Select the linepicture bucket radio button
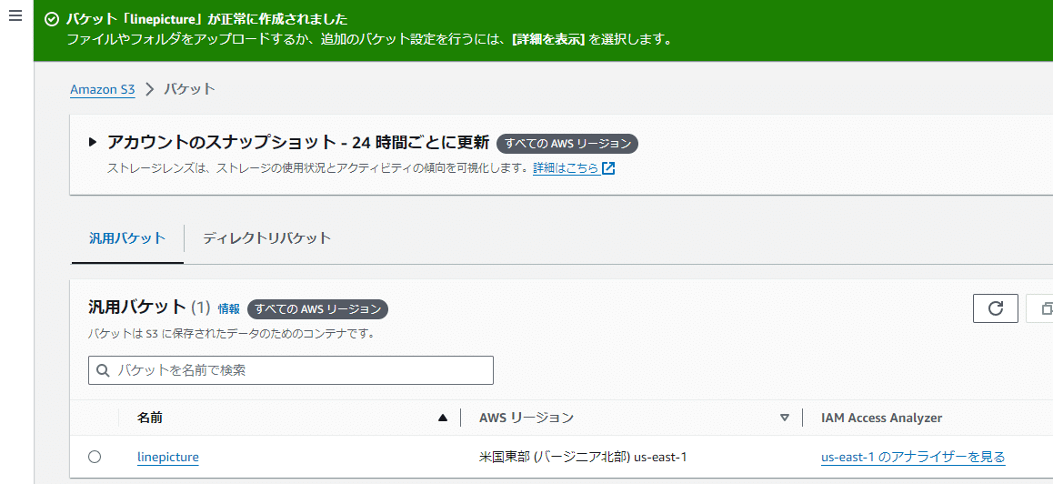Viewport: 1053px width, 484px height. coord(95,457)
